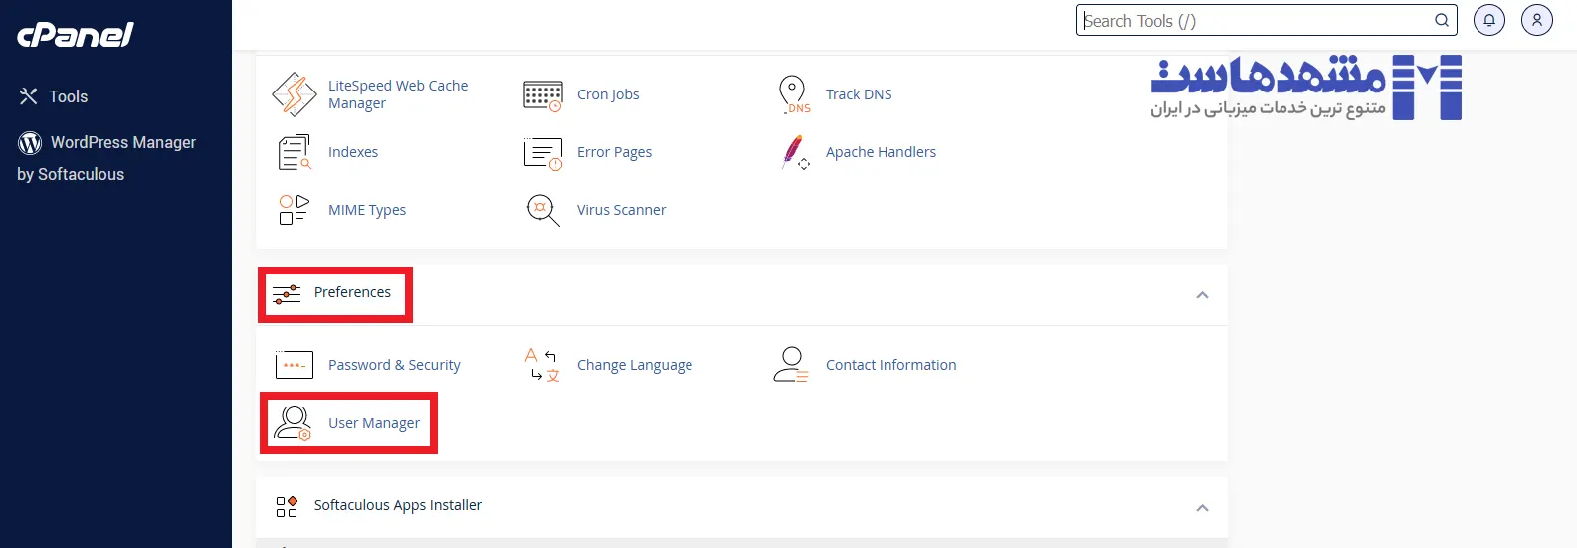The width and height of the screenshot is (1577, 548).
Task: Open the LiteSpeed Web Cache Manager icon
Action: click(x=294, y=94)
